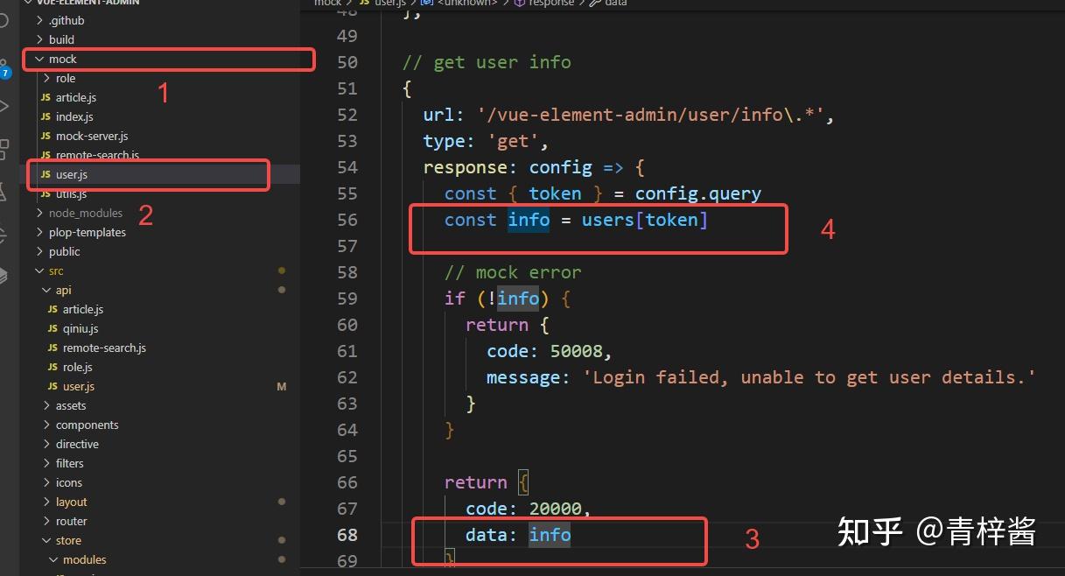Image resolution: width=1065 pixels, height=576 pixels.
Task: Open the Testing flask view
Action: point(4,191)
